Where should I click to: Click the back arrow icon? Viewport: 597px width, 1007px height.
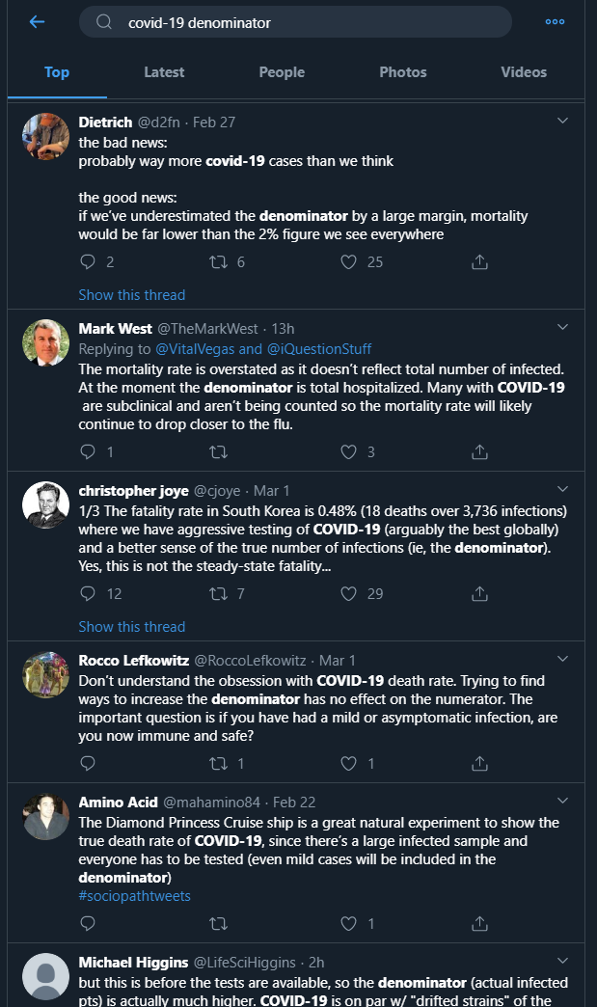tap(38, 22)
